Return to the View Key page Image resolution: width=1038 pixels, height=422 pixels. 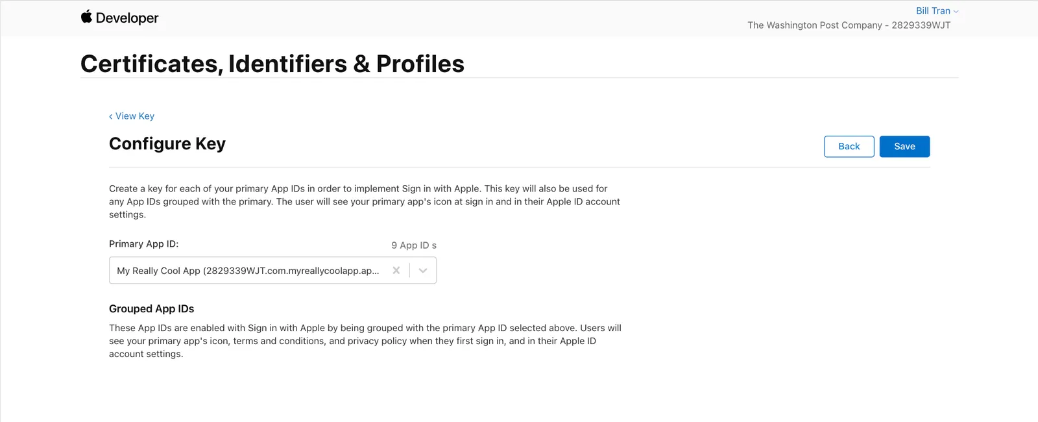132,116
